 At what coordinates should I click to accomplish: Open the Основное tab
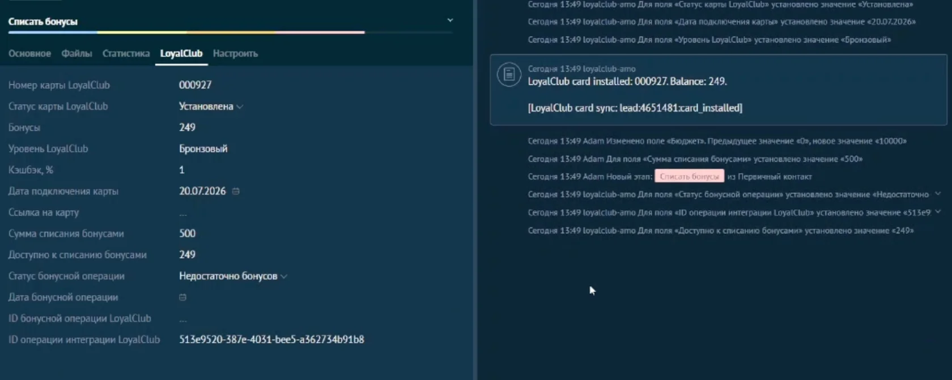tap(29, 53)
